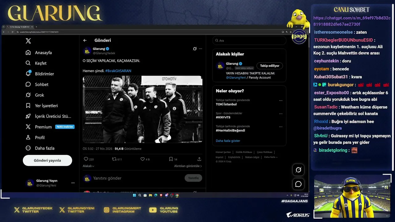Open Hizmet Şartları footer link
This screenshot has width=395, height=222.
click(x=223, y=152)
